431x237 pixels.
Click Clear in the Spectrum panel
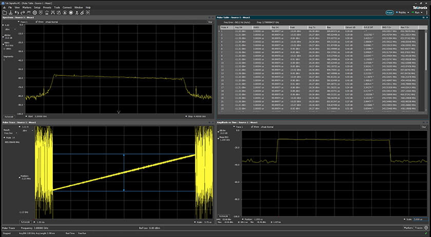pyautogui.click(x=210, y=23)
